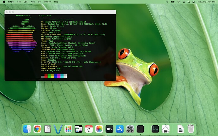Click the 'Kernel: Darwin 21.6.0' line

click(52, 26)
